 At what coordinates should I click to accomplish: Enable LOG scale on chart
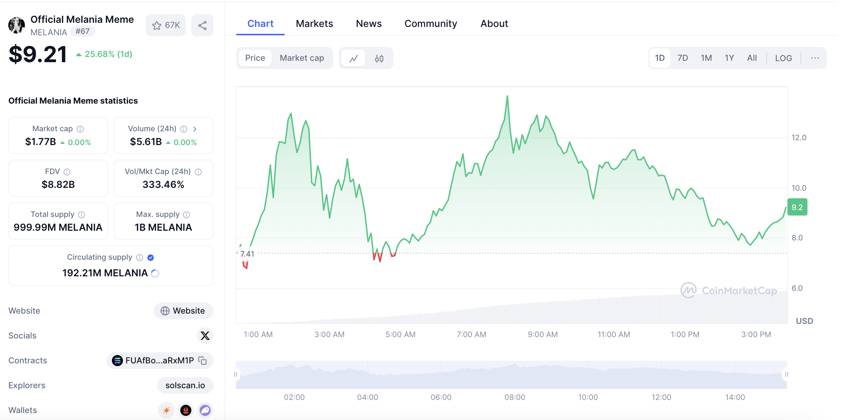(x=783, y=58)
